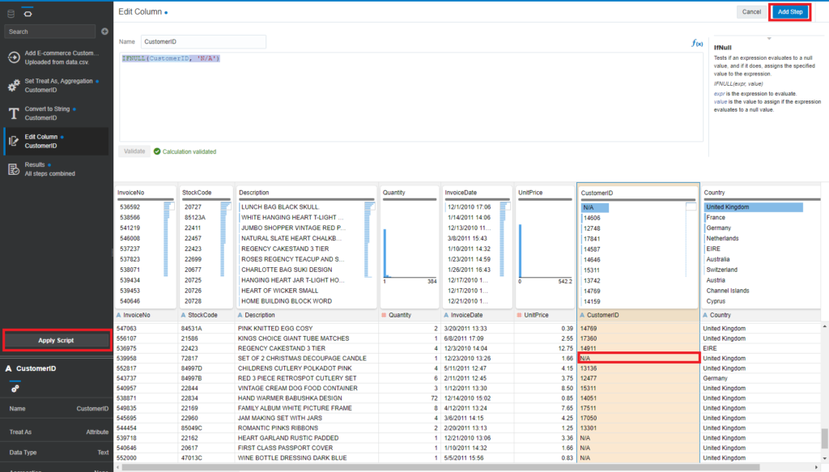
Task: Click the Cancel button
Action: (x=751, y=11)
